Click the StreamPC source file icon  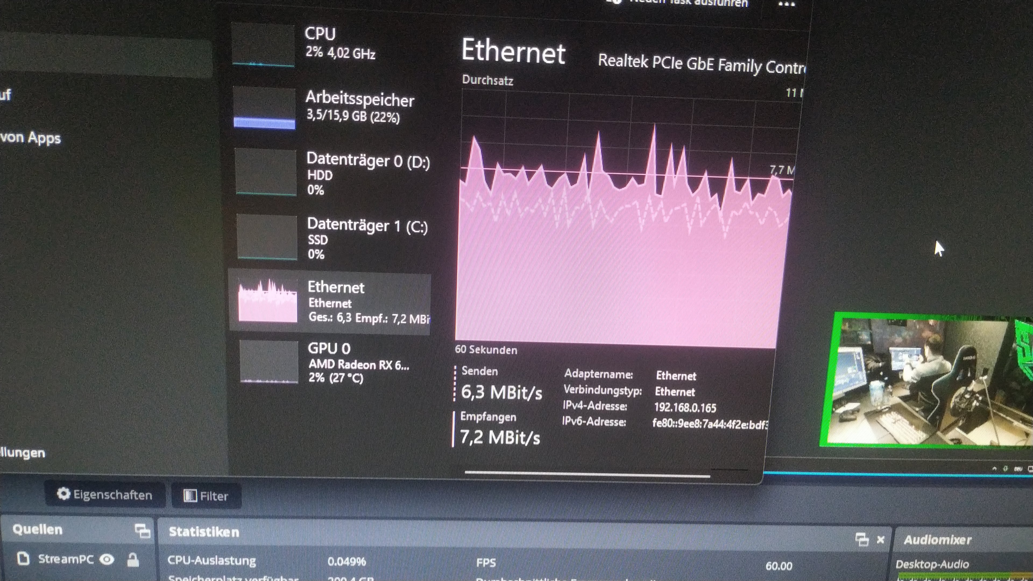pyautogui.click(x=23, y=558)
